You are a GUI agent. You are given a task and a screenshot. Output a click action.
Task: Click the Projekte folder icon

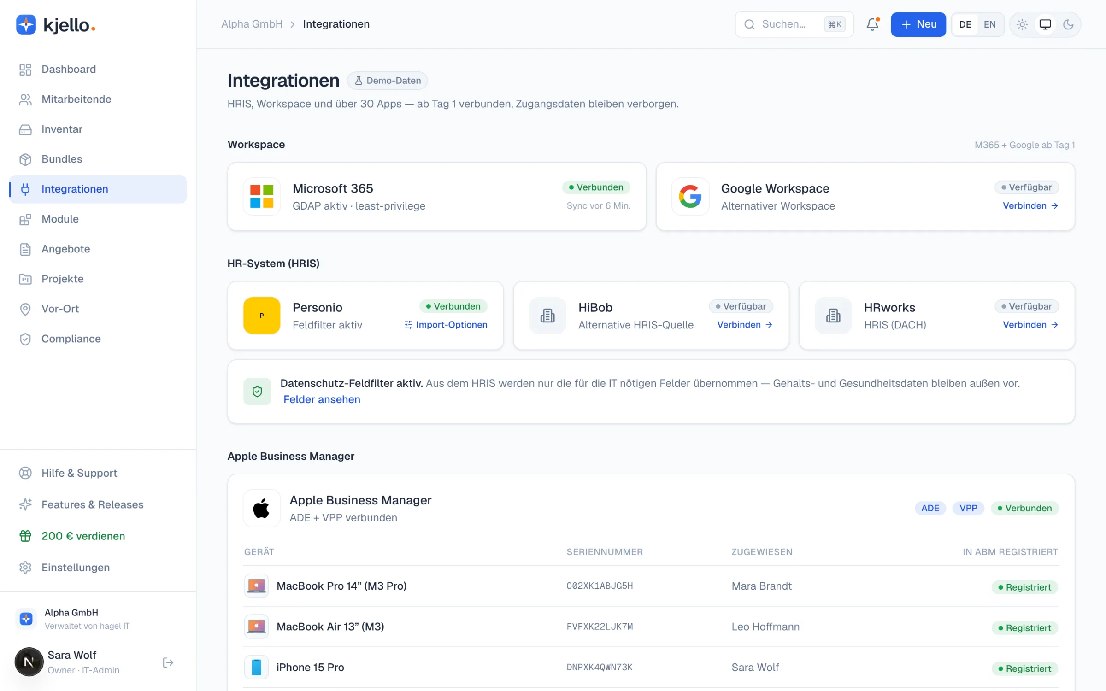pyautogui.click(x=25, y=279)
